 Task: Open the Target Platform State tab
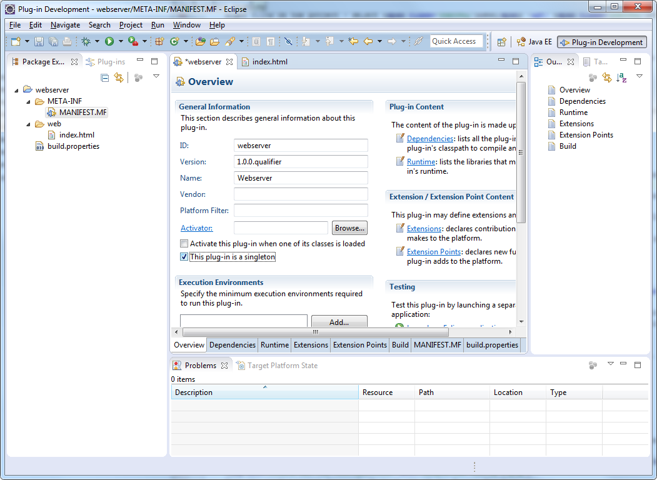pos(277,366)
